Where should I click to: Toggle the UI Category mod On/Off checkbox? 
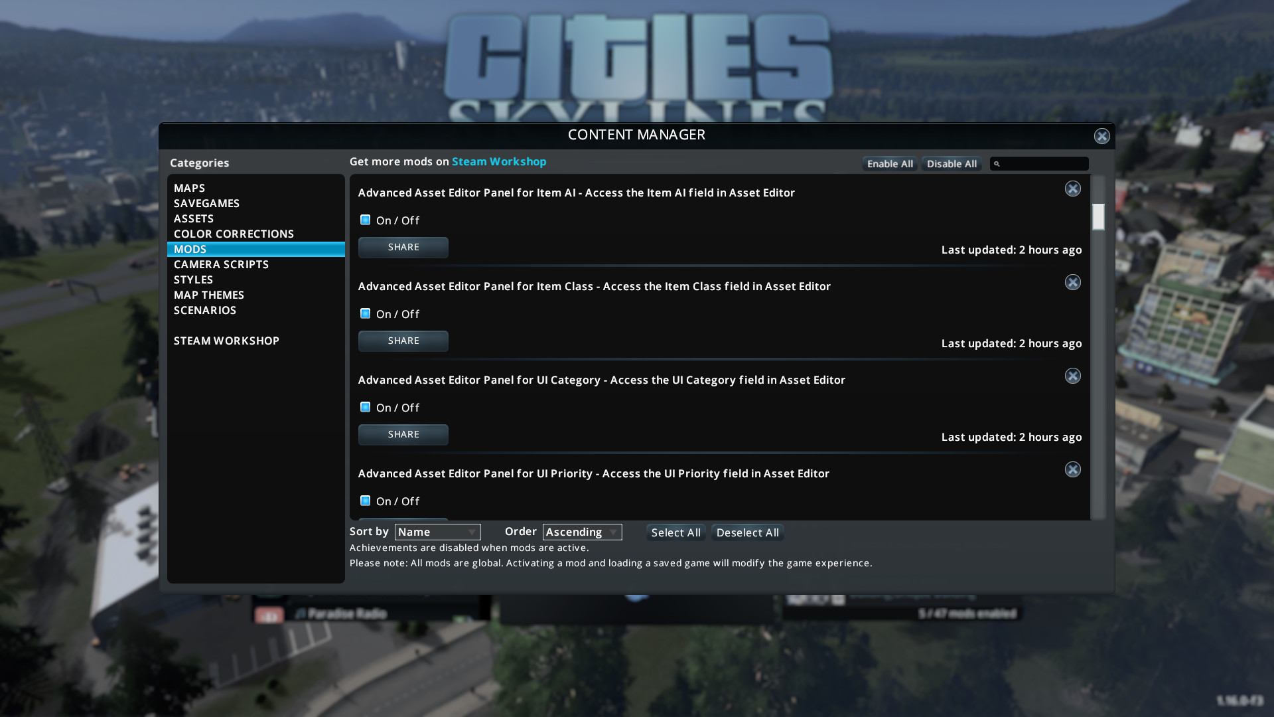(365, 407)
